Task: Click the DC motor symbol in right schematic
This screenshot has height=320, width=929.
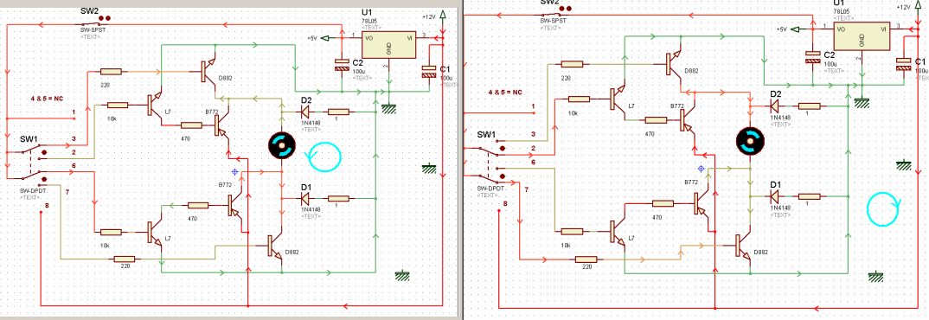Action: pyautogui.click(x=749, y=141)
